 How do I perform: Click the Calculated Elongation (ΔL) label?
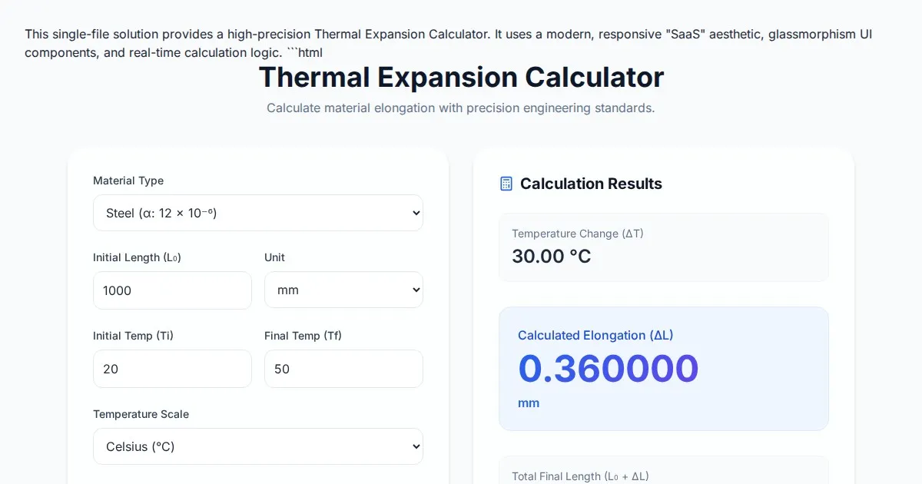point(595,335)
